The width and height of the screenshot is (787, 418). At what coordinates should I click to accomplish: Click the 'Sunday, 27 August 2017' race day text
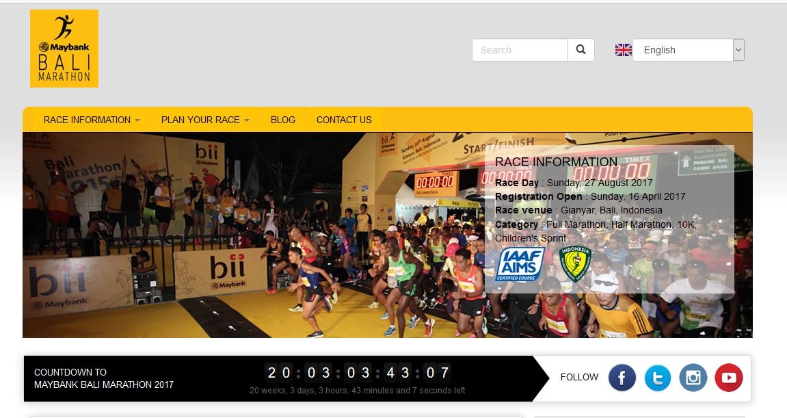coord(600,183)
